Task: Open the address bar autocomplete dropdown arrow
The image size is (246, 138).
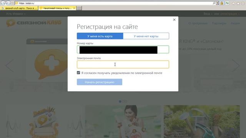Action: coord(217,3)
